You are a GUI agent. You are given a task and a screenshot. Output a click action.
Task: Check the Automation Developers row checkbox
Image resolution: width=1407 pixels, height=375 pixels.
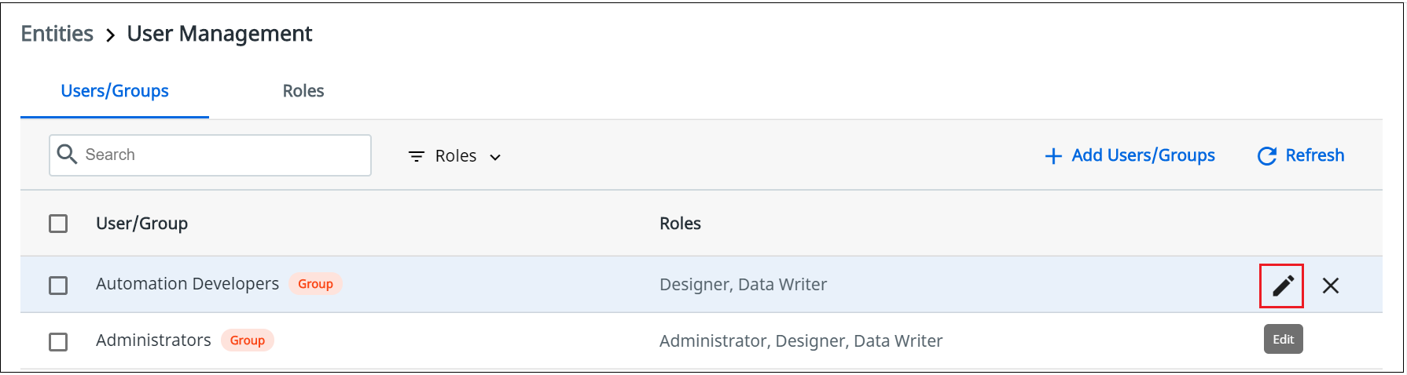[58, 285]
